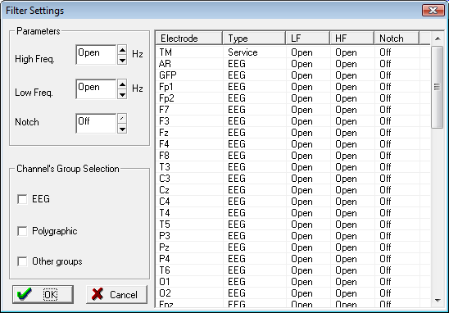Click the LF Open cell for Fp1
Screen dimensions: 449x313
click(x=302, y=87)
